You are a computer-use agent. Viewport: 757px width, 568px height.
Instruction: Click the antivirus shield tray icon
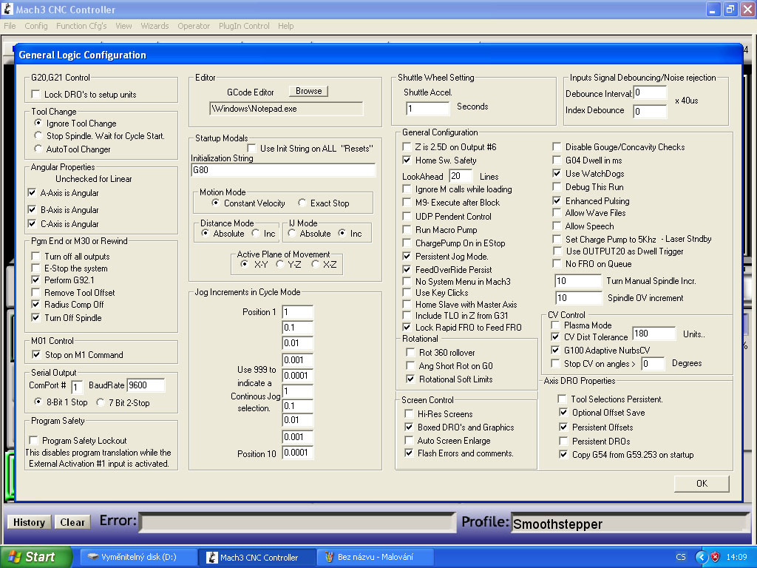[715, 557]
